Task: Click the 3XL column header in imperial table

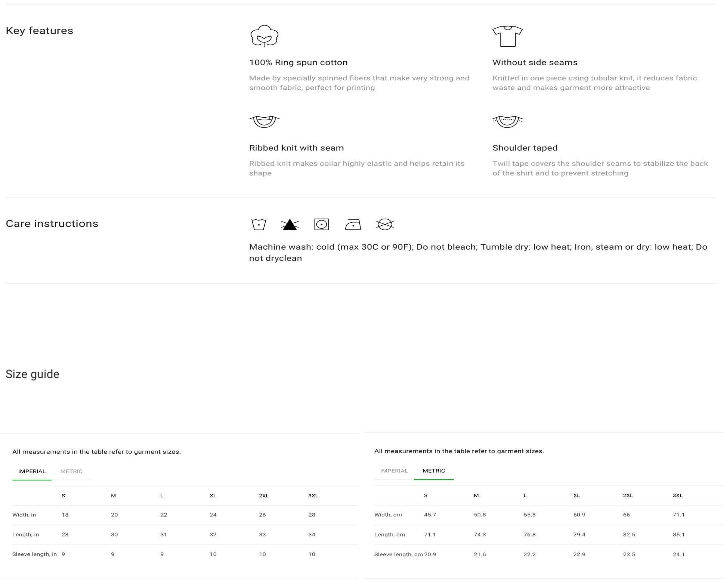Action: [x=313, y=496]
